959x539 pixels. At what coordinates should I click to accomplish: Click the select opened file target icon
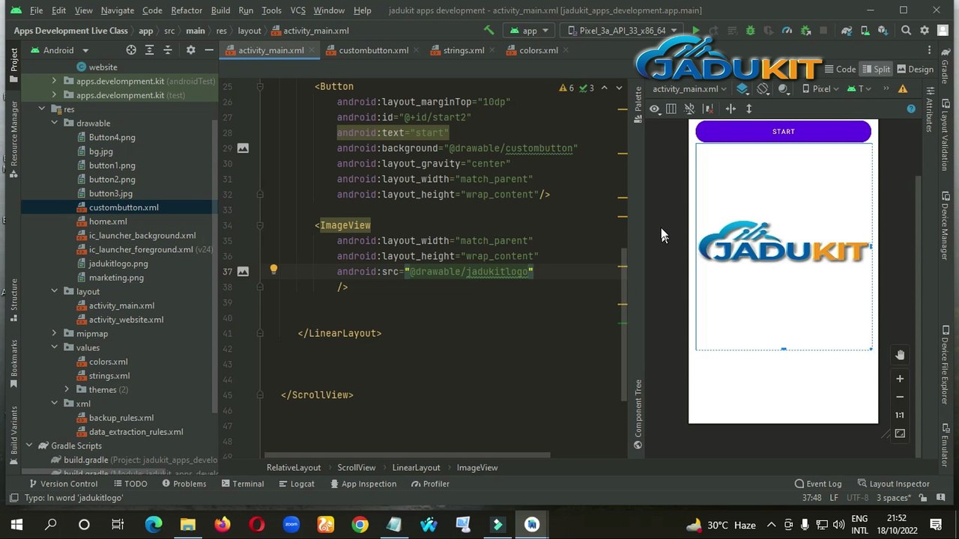click(x=131, y=50)
